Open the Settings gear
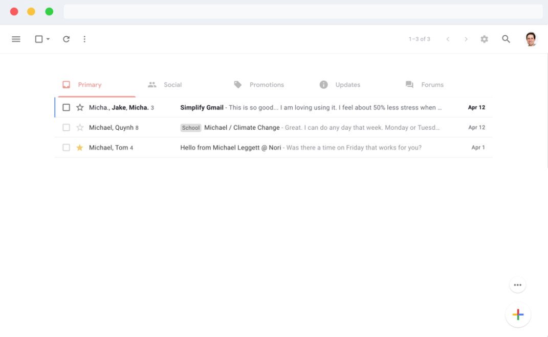Screen dimensions: 548x337 pos(484,39)
